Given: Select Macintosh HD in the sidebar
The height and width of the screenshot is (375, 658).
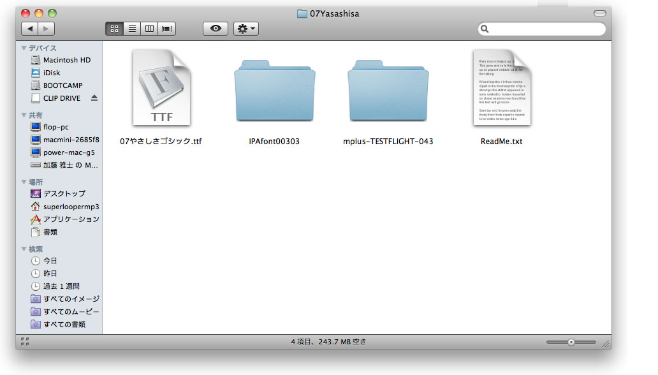Looking at the screenshot, I should (66, 60).
